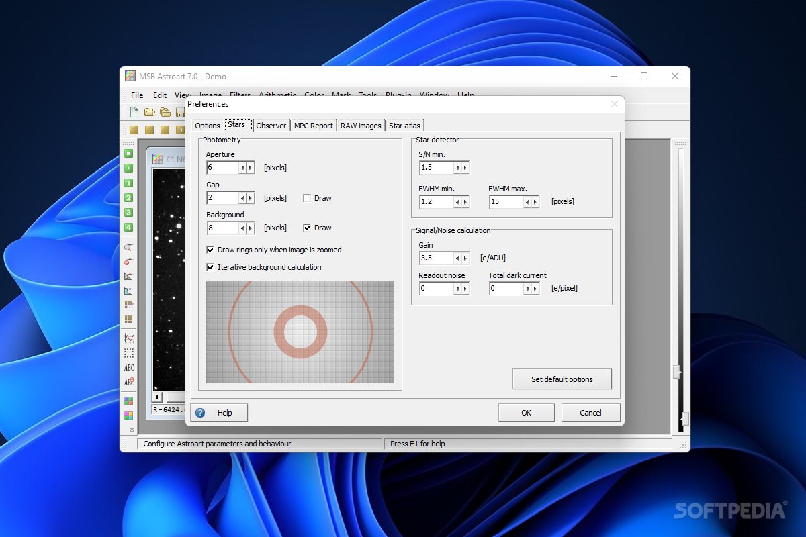Click Set default options button
The width and height of the screenshot is (806, 537).
562,379
